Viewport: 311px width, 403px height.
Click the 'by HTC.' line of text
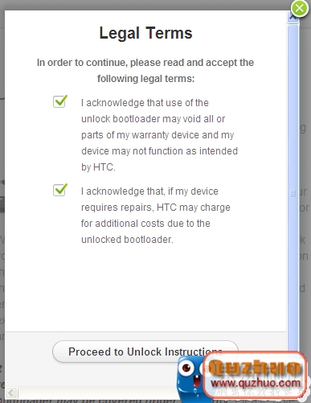tap(98, 167)
